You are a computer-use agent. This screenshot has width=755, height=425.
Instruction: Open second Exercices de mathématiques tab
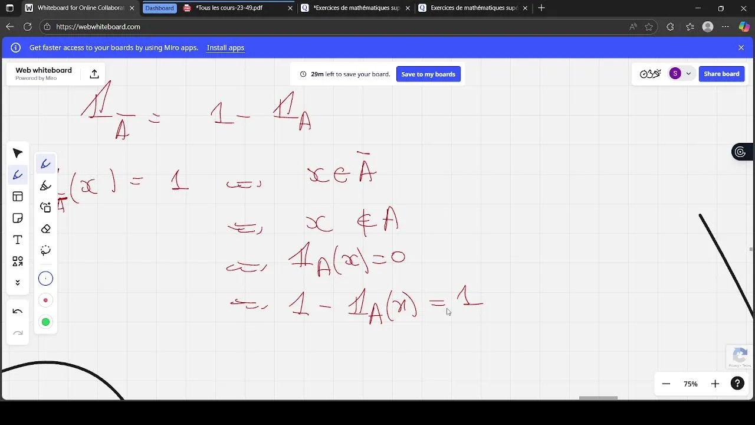click(473, 8)
